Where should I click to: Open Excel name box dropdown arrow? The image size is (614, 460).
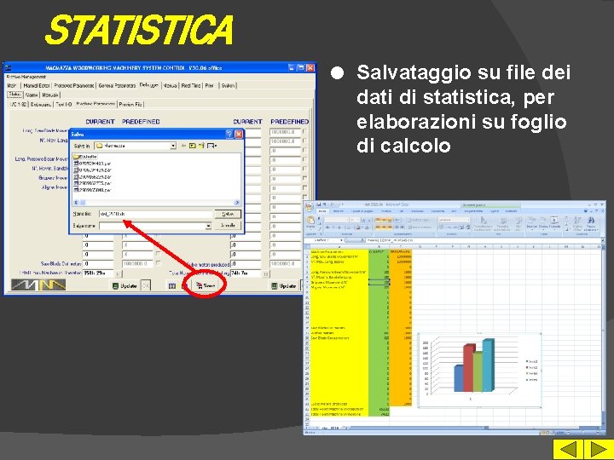coord(341,240)
